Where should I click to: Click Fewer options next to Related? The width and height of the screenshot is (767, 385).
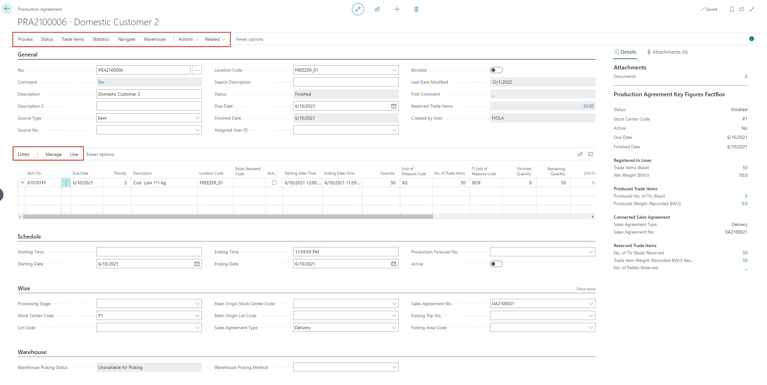coord(249,39)
